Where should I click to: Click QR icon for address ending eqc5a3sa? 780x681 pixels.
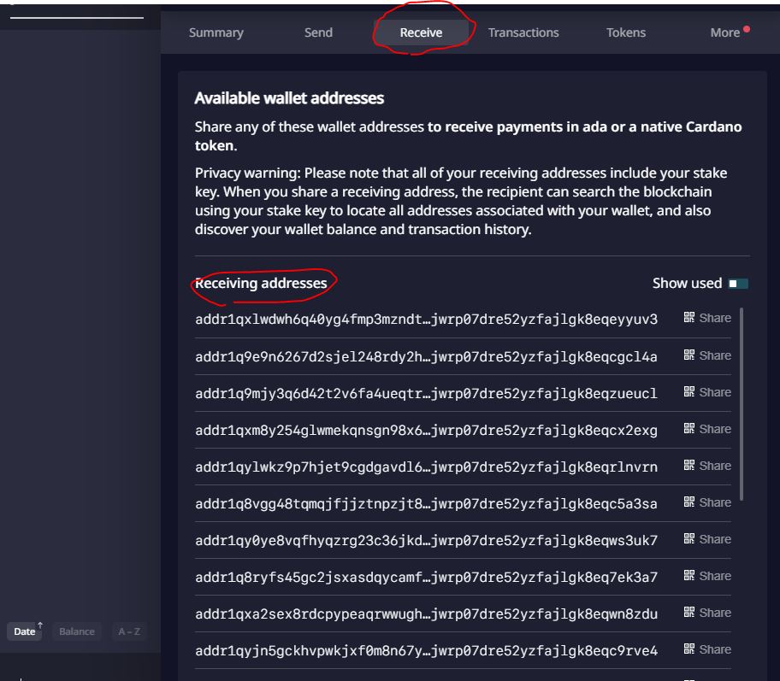689,502
